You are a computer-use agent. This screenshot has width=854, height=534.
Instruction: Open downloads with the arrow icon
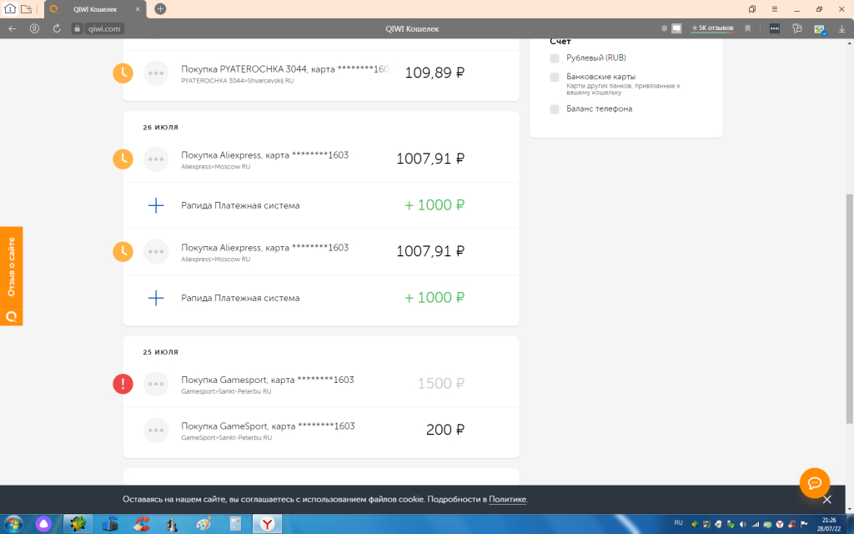pos(841,29)
